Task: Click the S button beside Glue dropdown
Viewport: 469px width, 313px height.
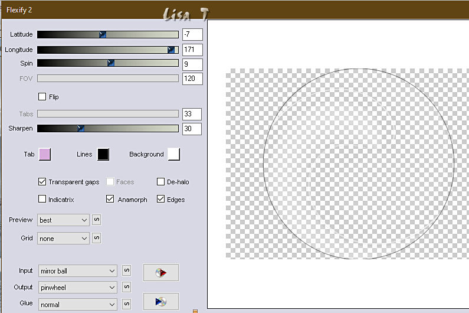Action: [x=127, y=304]
